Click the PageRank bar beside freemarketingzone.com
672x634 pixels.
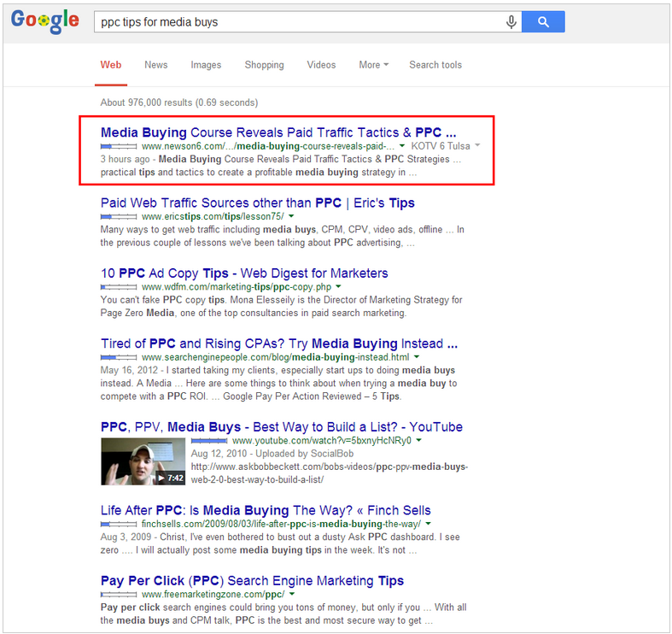click(x=119, y=595)
